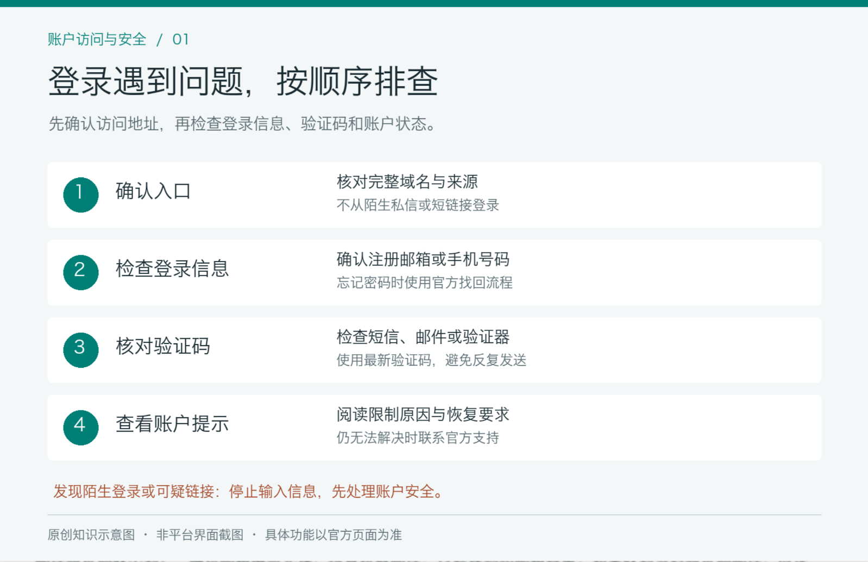Screen dimensions: 868x562
Task: Click footer note 原创知识示意图
Action: coord(91,535)
